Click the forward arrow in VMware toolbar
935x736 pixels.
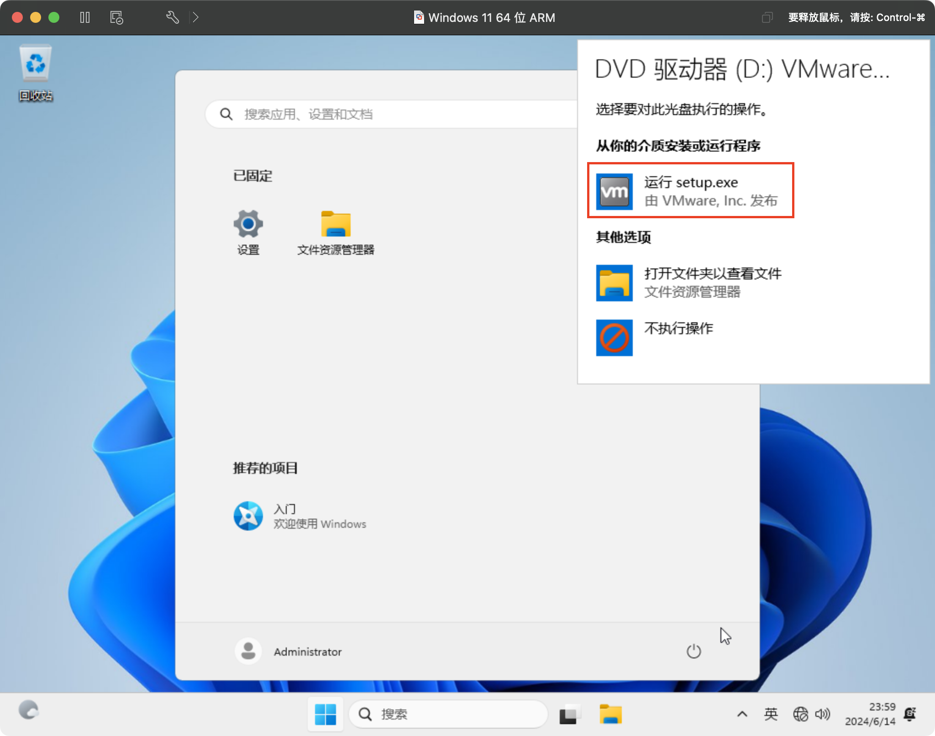[196, 17]
